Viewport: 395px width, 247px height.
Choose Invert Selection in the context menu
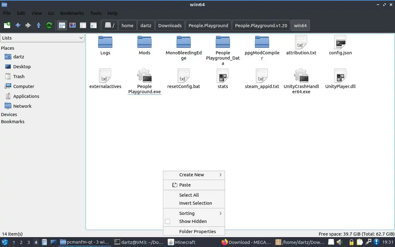coord(194,203)
